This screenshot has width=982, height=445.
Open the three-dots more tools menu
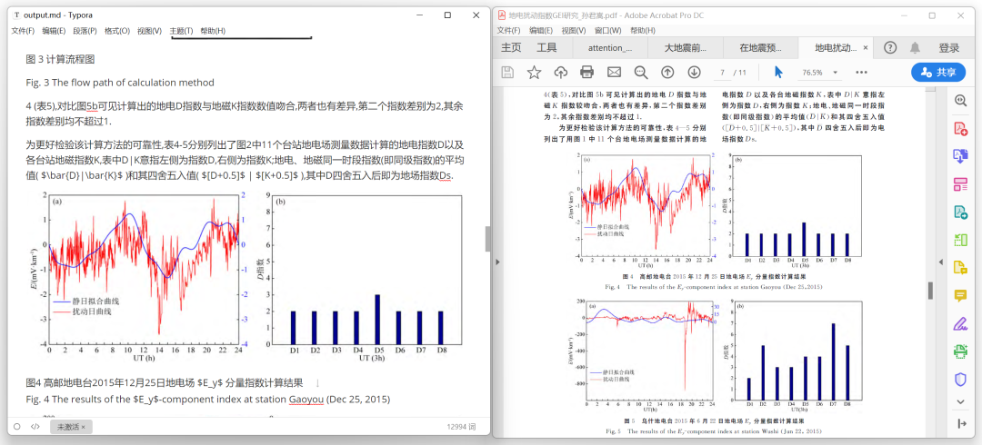(x=862, y=72)
